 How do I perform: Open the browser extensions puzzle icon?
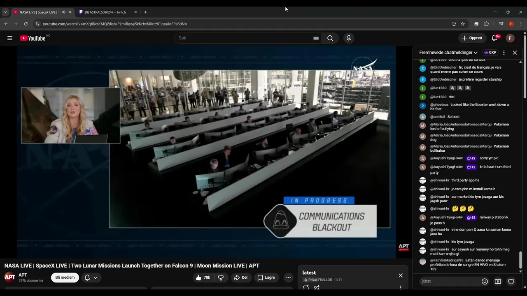click(486, 24)
